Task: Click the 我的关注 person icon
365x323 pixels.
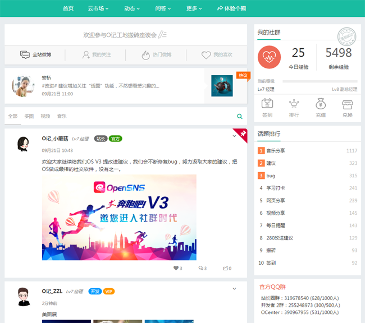Action: click(x=86, y=54)
